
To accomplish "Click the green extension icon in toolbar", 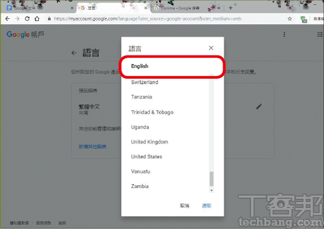I will click(303, 19).
